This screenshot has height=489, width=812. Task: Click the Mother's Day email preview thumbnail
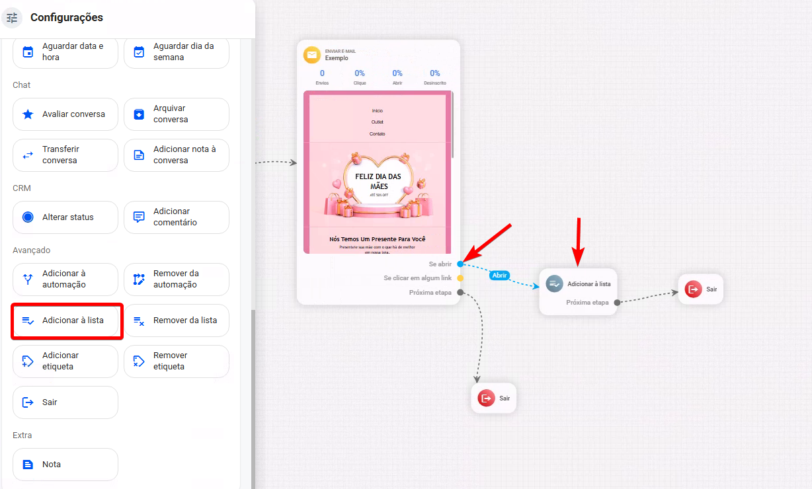(x=378, y=172)
